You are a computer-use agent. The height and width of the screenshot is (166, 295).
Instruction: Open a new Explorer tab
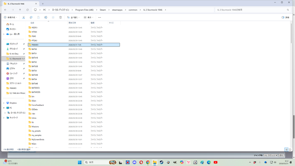pyautogui.click(x=43, y=4)
